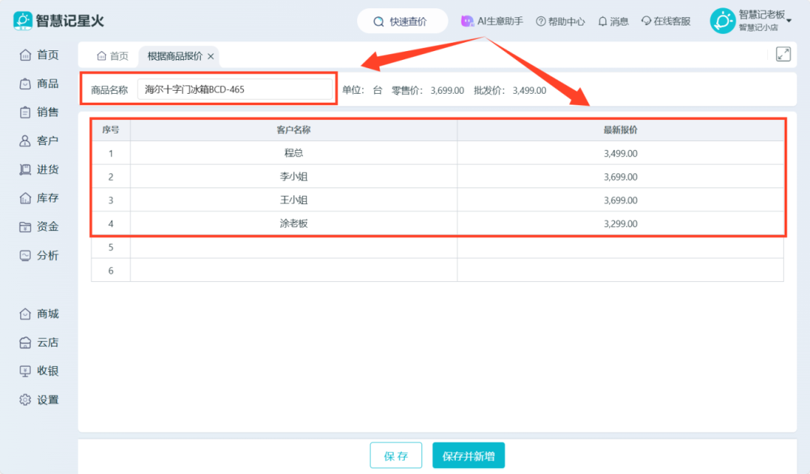Open 设置 gear in the sidebar

click(39, 400)
